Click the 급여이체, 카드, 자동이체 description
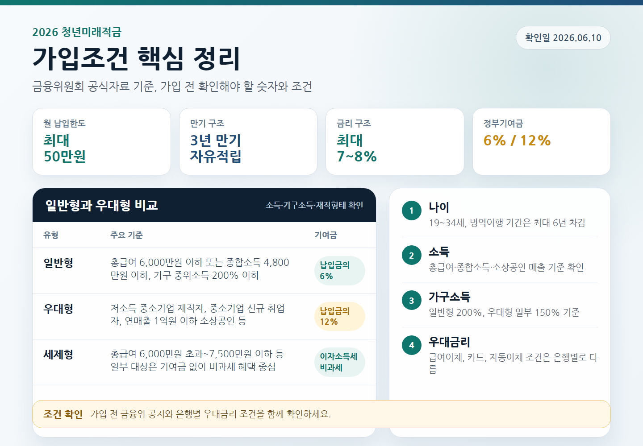Screen dimensions: 643x446 513,363
